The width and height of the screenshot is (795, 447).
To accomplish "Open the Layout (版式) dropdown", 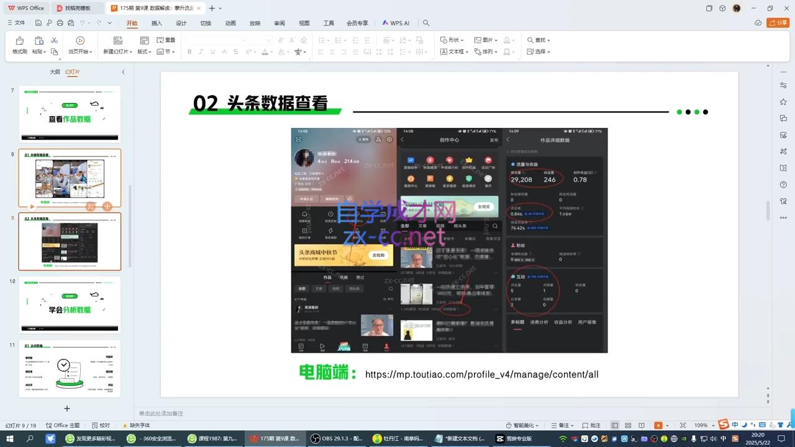I will pos(144,52).
